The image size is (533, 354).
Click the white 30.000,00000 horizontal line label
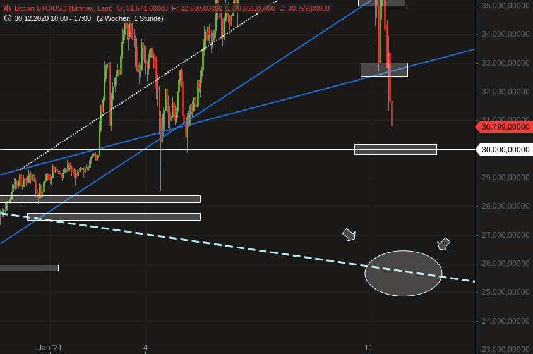pos(504,150)
